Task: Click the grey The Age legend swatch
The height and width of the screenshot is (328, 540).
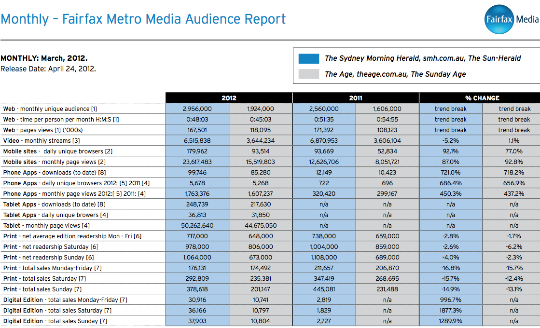Action: click(308, 74)
